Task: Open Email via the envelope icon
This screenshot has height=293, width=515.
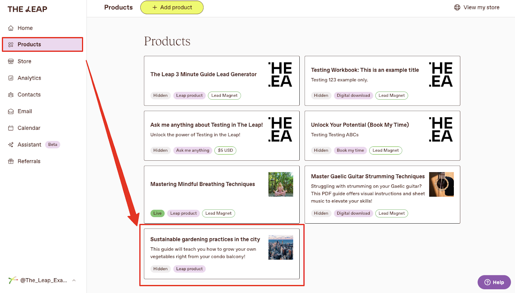Action: pyautogui.click(x=11, y=111)
